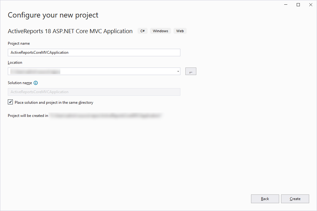Viewport: 317px width, 211px height.
Task: Close the Configure project dialog
Action: pos(311,5)
